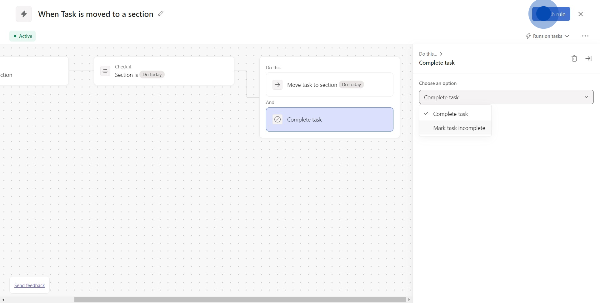This screenshot has width=600, height=303.
Task: Expand the Runs on tasks dropdown
Action: coord(547,36)
